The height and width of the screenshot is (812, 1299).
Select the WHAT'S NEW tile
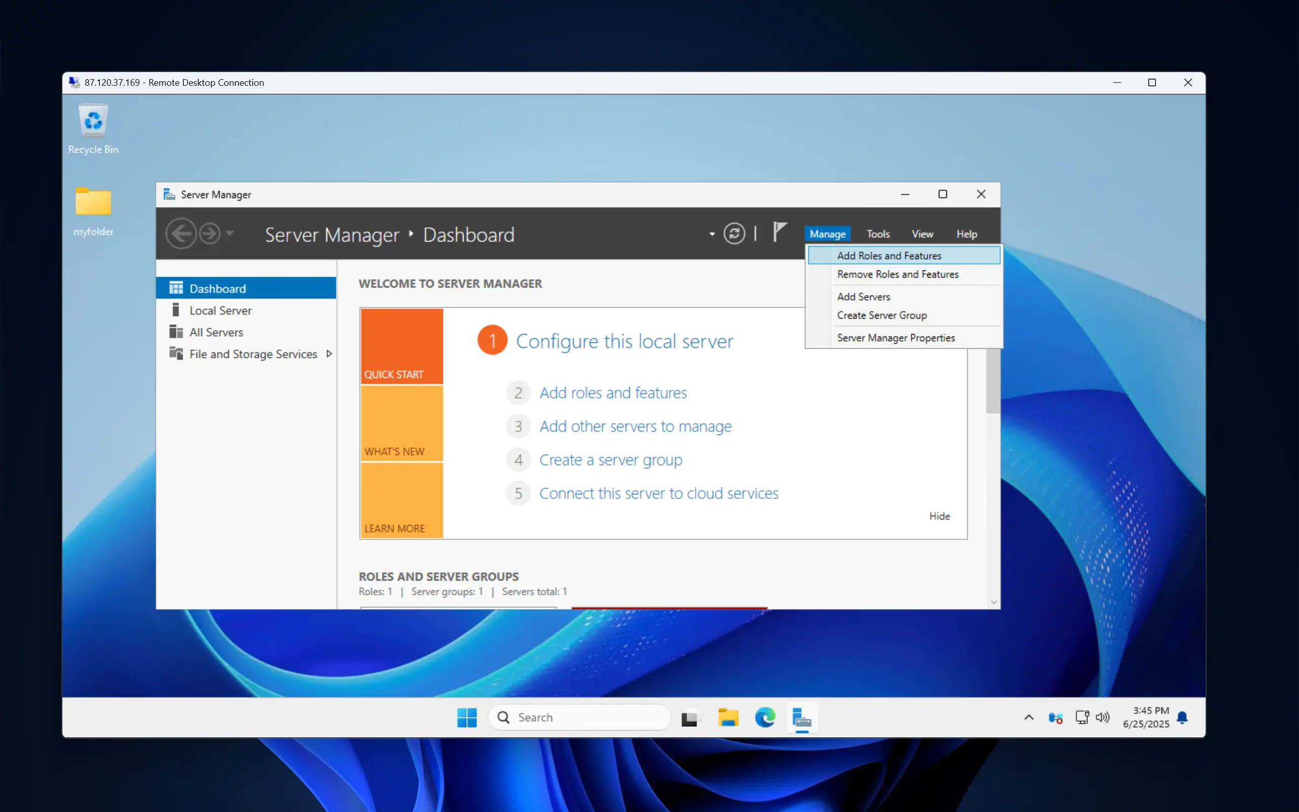click(401, 423)
